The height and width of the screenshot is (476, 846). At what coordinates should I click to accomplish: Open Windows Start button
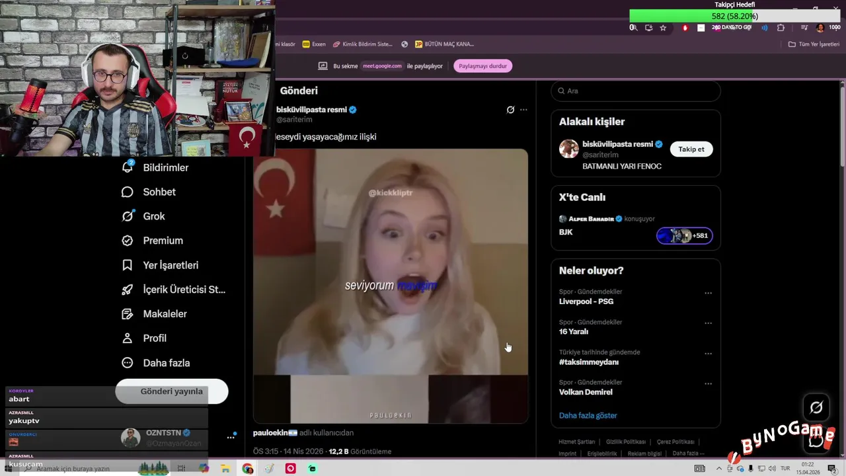(x=8, y=469)
